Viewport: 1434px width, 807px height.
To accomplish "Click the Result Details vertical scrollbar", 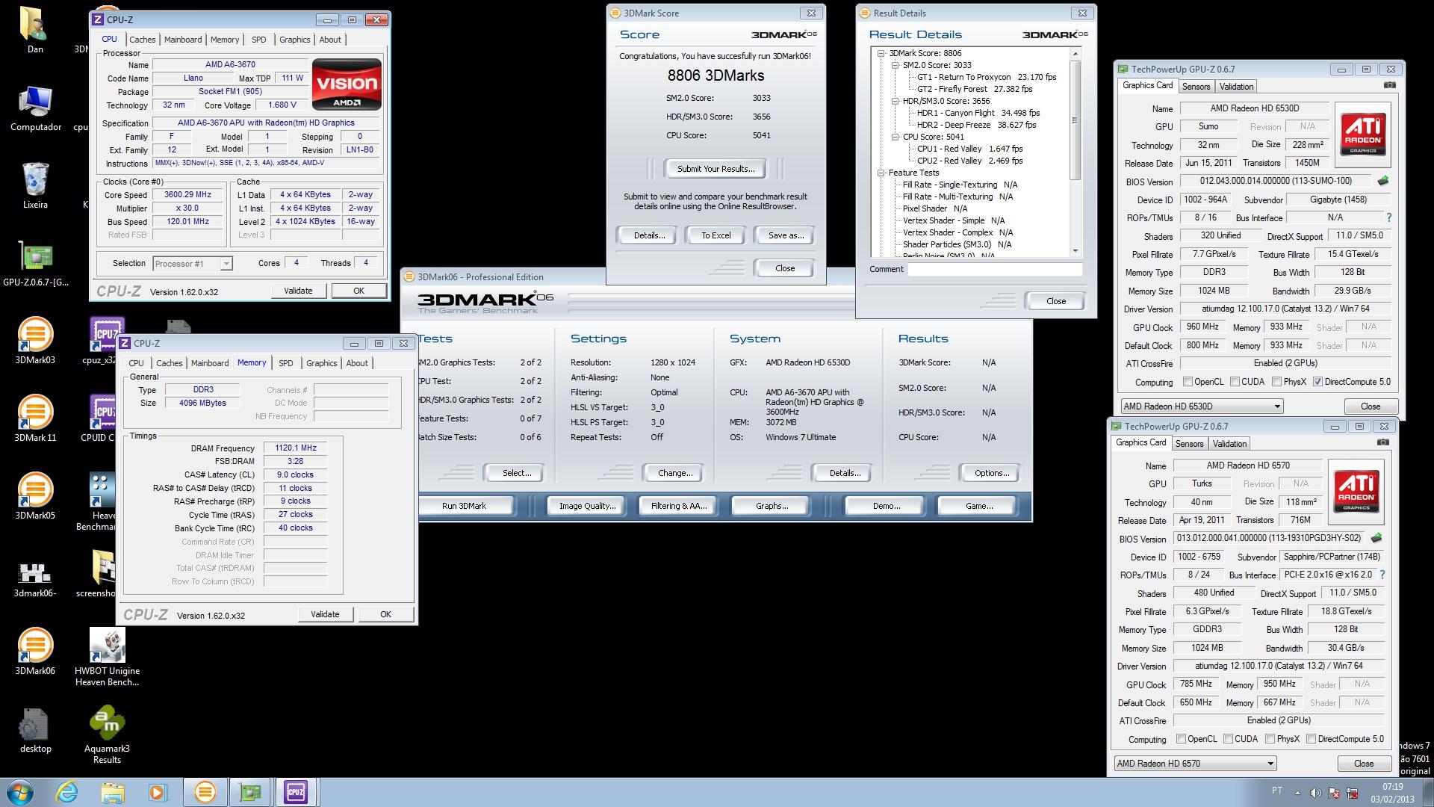I will [1075, 152].
